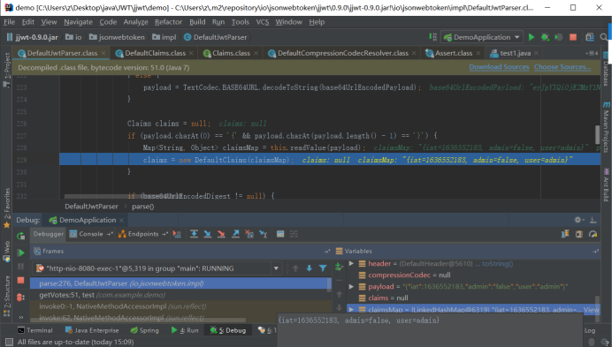Open the Evaluate Expression calculator icon

point(280,234)
